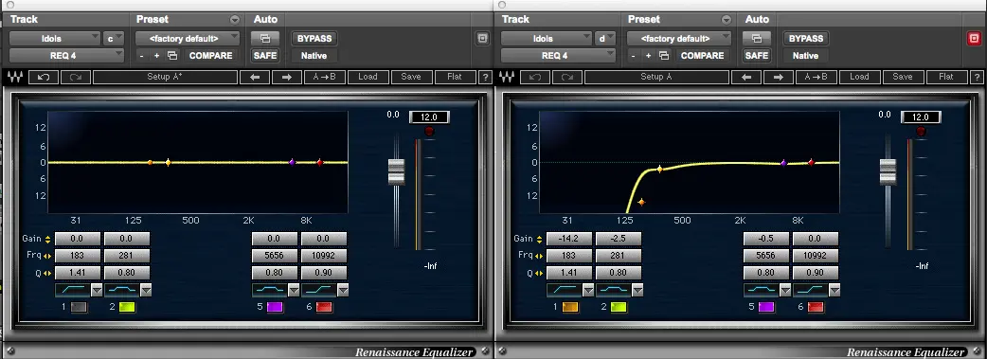This screenshot has width=987, height=359.
Task: Go to previous preset in left plugin window
Action: (x=255, y=77)
